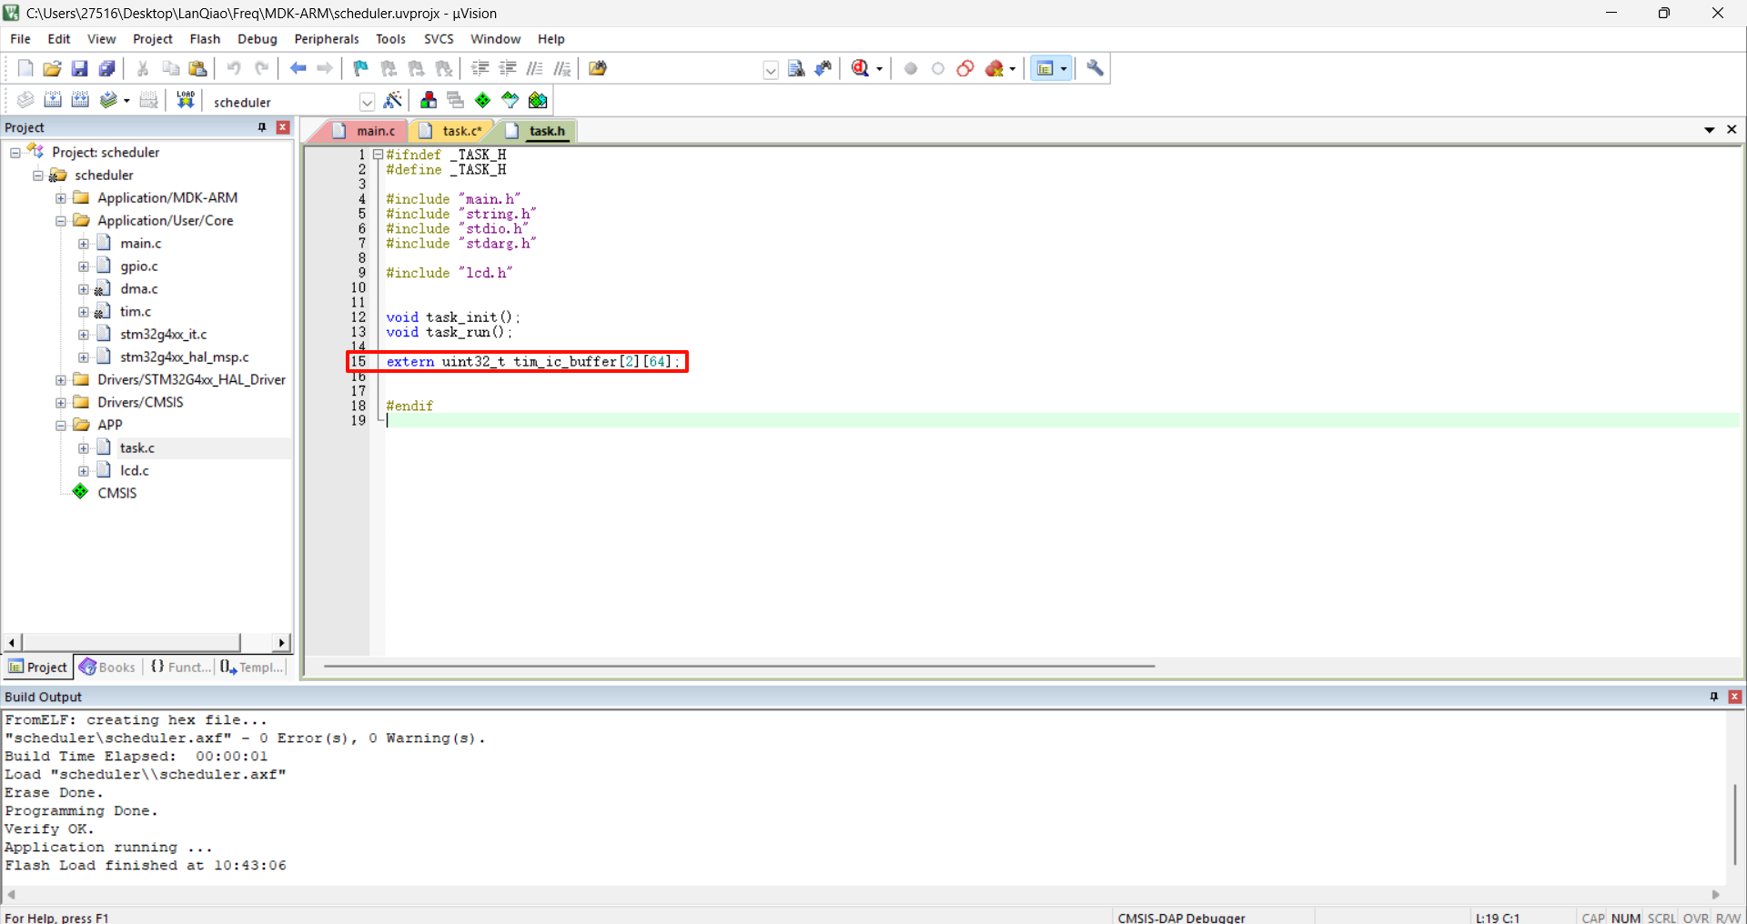Expand the Drivers/CMSIS folder
Screen dimensions: 1747x924
(61, 402)
